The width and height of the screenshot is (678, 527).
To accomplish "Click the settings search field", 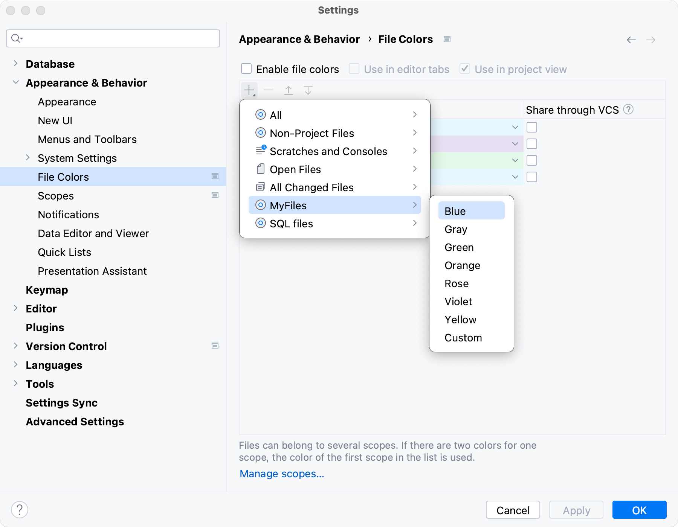I will [113, 38].
